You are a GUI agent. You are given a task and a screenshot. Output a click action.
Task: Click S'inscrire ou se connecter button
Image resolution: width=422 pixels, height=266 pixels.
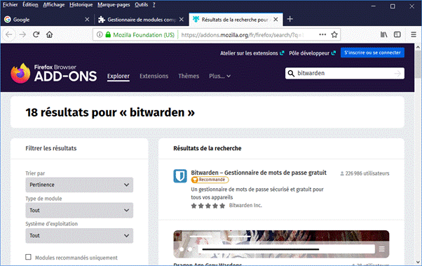[372, 53]
